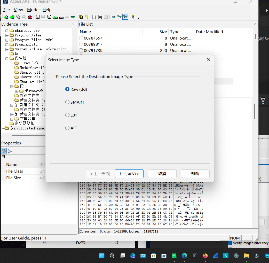The image size is (269, 263).
Task: Open Windows Start menu on taskbar
Action: (102, 256)
